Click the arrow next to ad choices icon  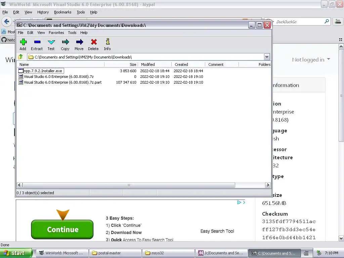(244, 202)
